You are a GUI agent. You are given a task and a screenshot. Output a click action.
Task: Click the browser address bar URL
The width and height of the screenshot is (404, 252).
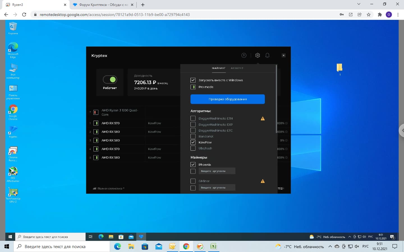115,15
